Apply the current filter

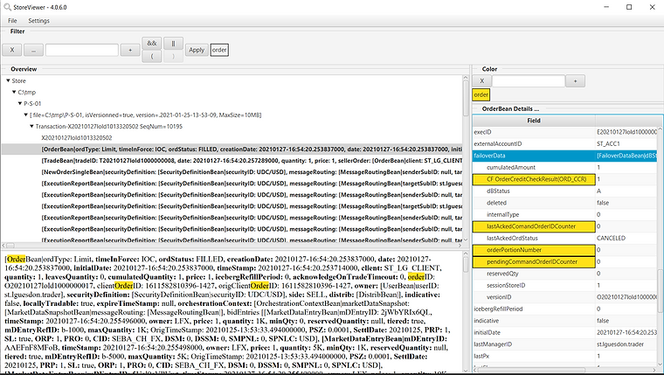[x=197, y=50]
